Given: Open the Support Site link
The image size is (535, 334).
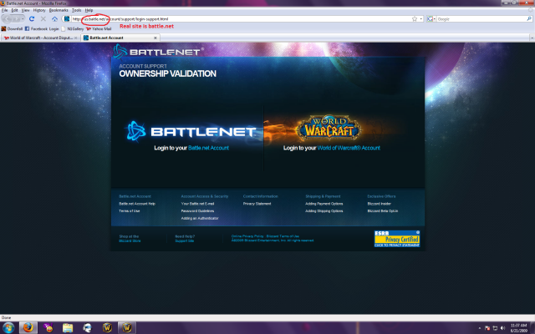Looking at the screenshot, I should tap(184, 241).
